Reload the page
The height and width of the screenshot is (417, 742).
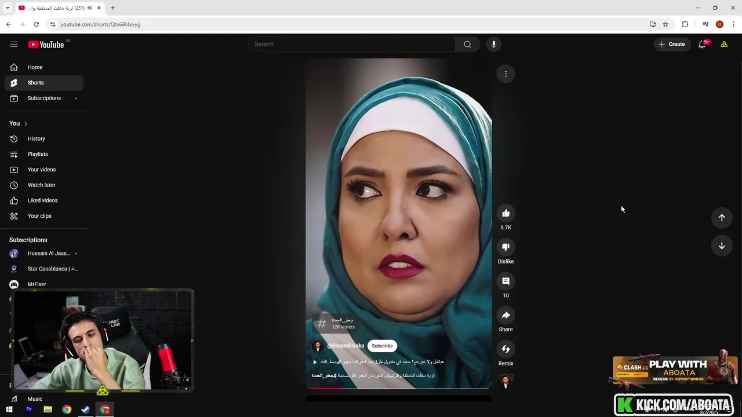pyautogui.click(x=36, y=24)
